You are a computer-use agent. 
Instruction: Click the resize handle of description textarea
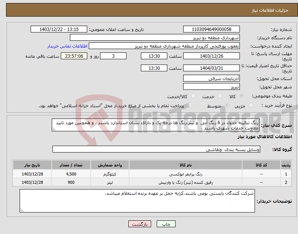click(x=54, y=129)
